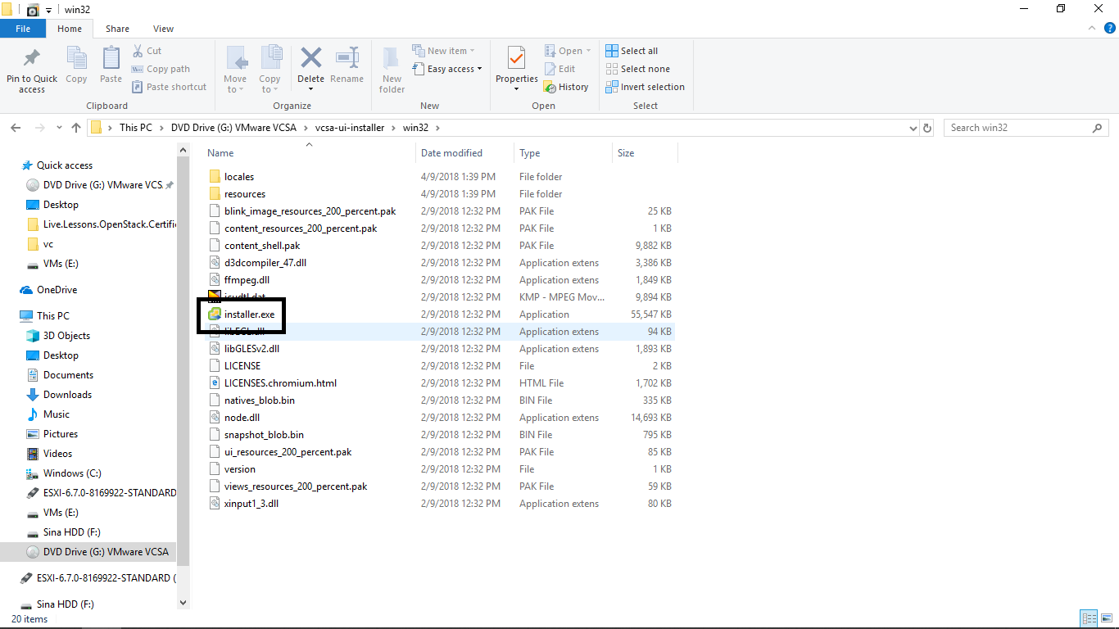Click the navigation pane scroll down arrow
The width and height of the screenshot is (1119, 629).
tap(183, 602)
